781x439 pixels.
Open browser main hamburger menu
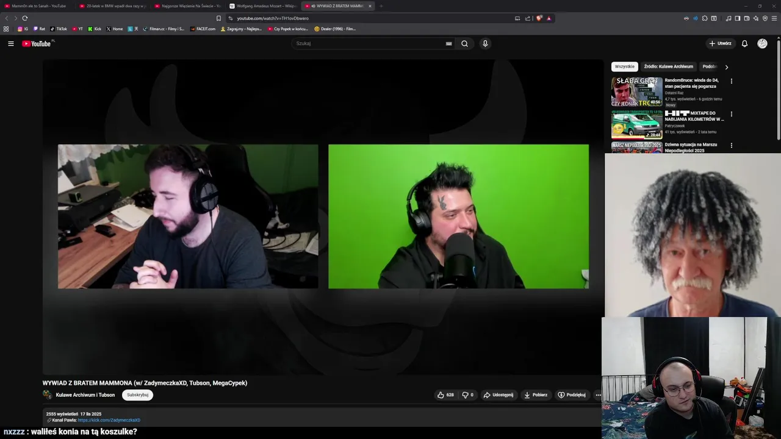coord(774,18)
